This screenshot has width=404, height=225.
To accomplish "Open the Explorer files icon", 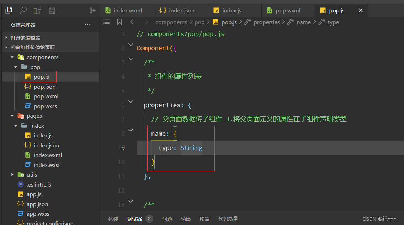I will click(9, 10).
